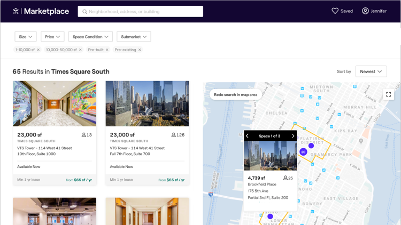Image resolution: width=401 pixels, height=225 pixels.
Task: Click 65 Results in Times Square South
Action: point(61,71)
